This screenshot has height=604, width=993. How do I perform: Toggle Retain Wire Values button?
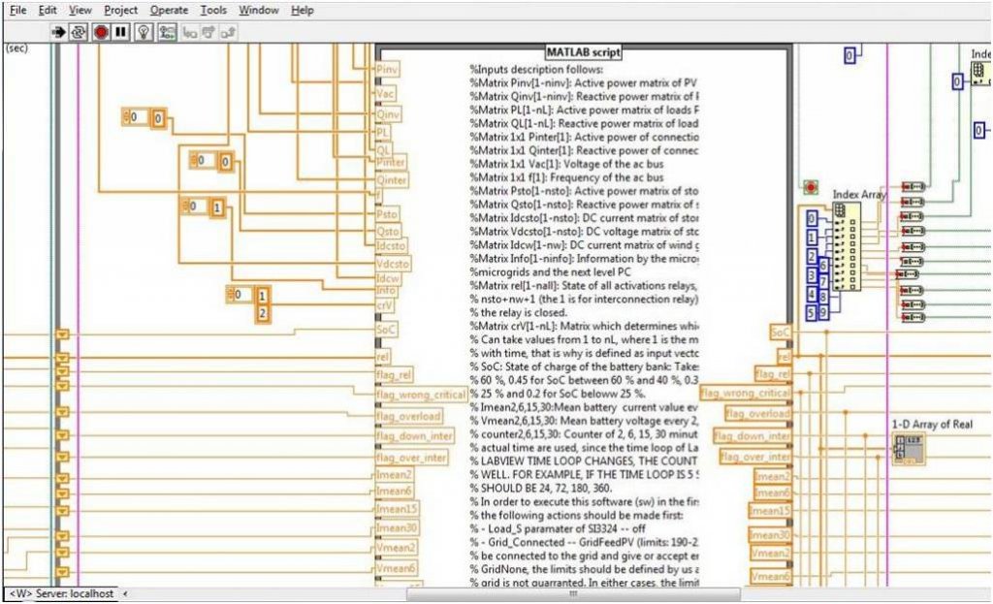[x=167, y=32]
